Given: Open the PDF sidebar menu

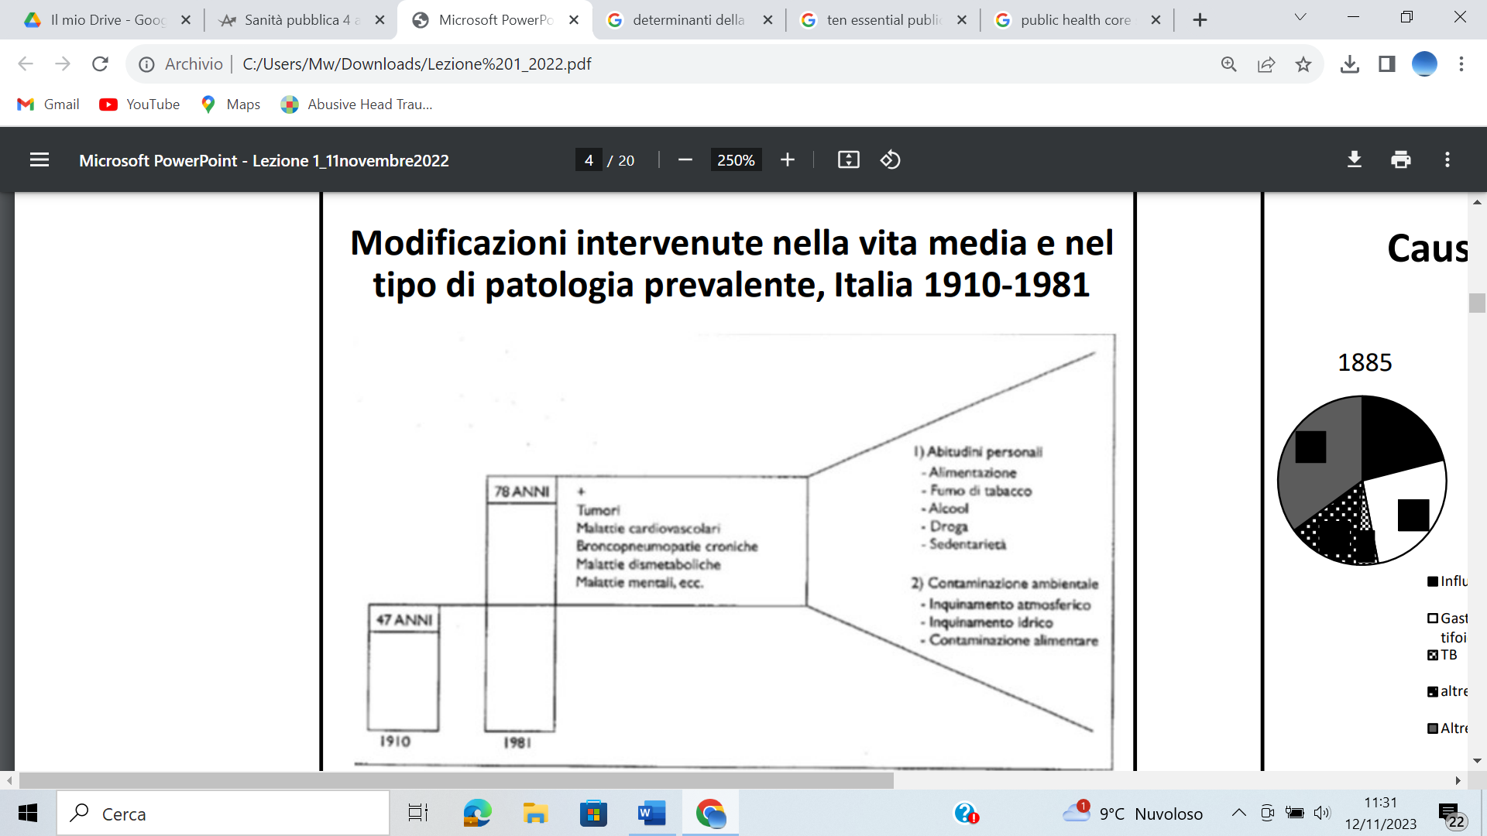Looking at the screenshot, I should click(39, 160).
